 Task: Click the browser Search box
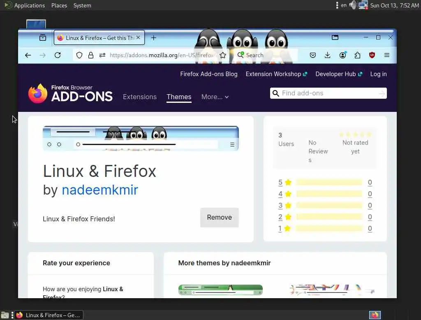tap(266, 55)
